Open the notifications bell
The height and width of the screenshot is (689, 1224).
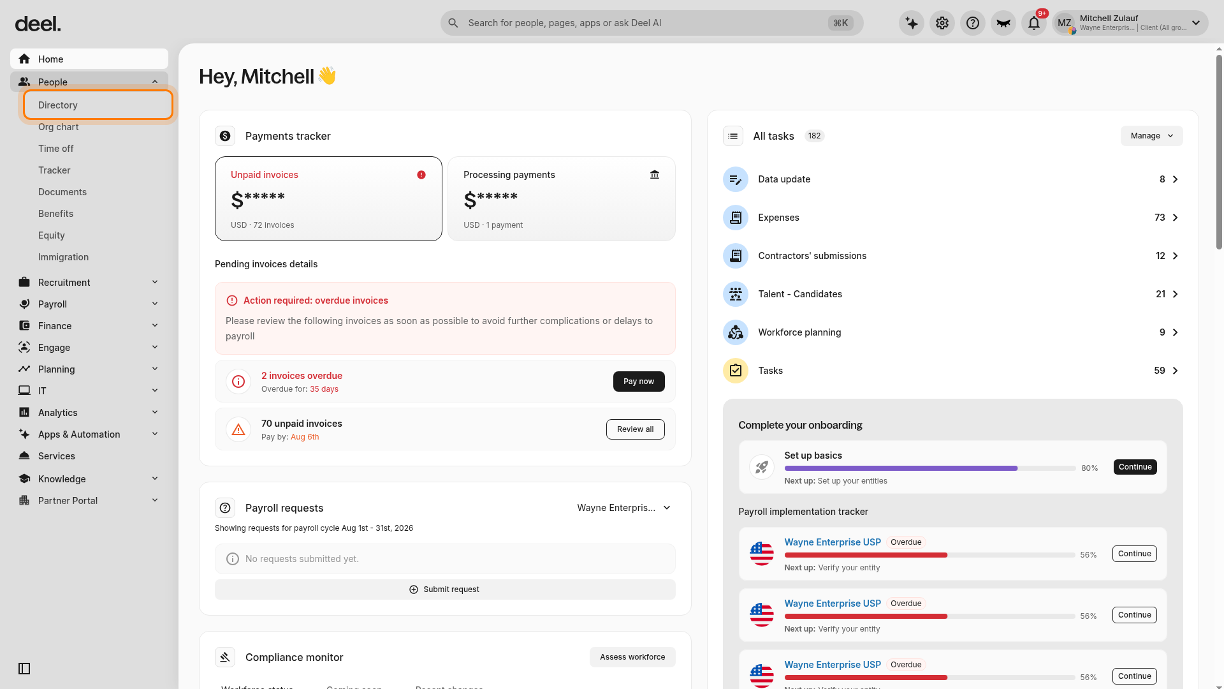pos(1034,23)
